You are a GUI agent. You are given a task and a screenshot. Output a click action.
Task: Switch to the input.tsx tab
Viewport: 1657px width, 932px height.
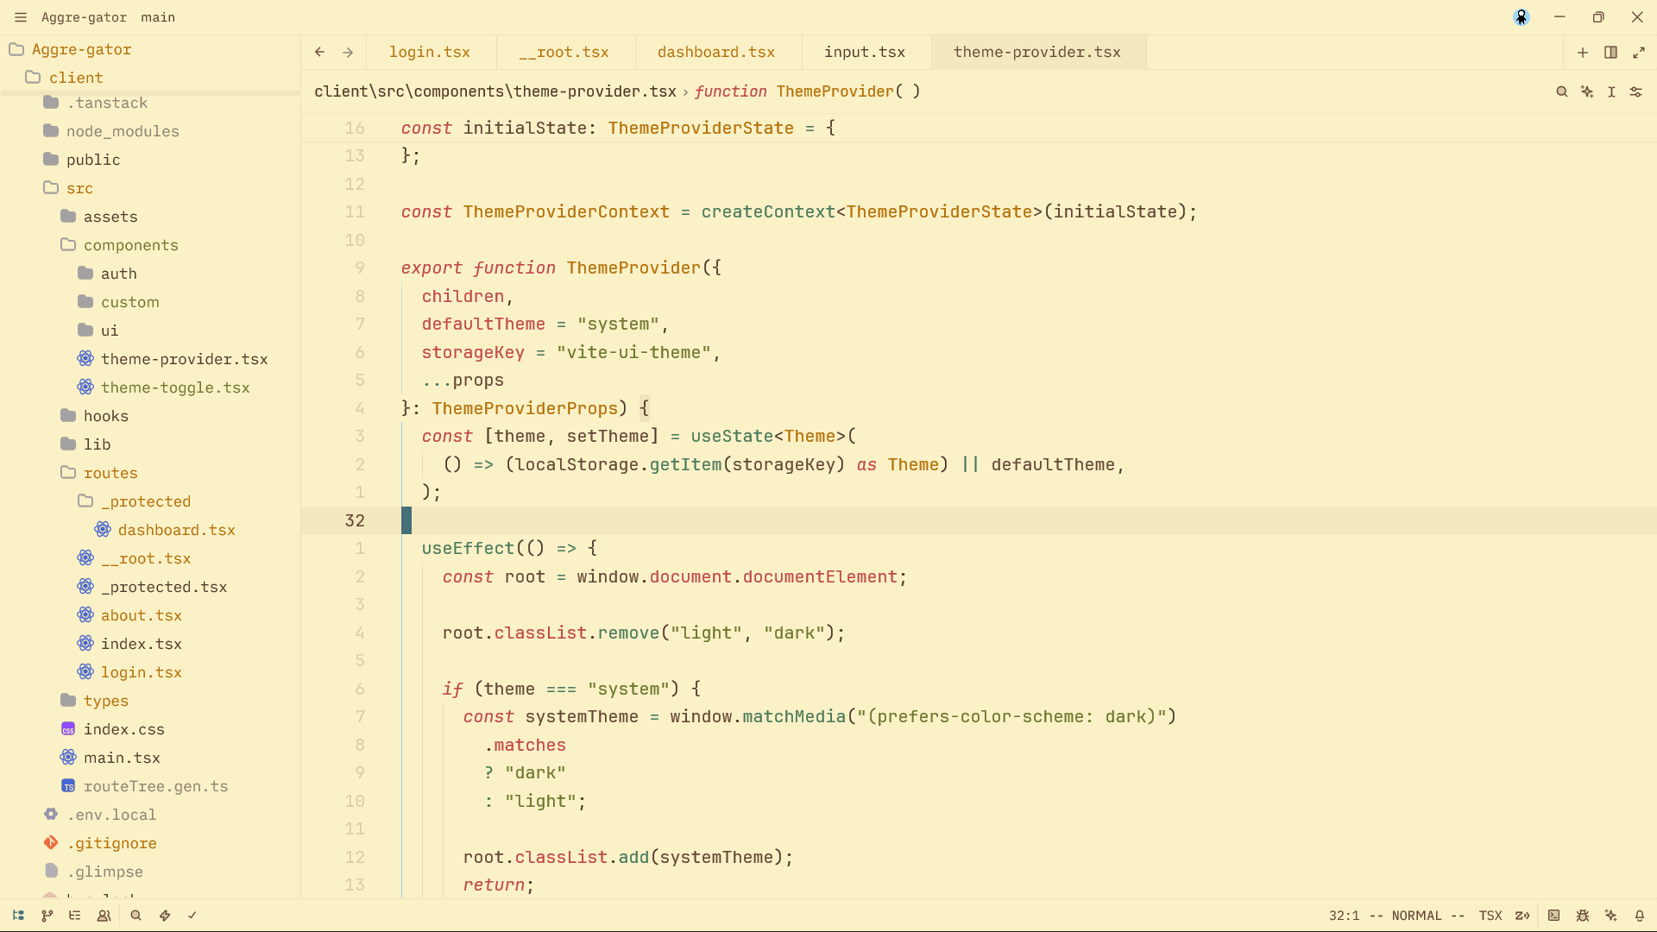coord(865,53)
